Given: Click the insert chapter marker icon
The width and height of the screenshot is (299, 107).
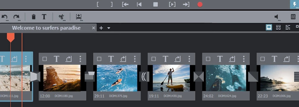Looking at the screenshot, I should (79, 17).
